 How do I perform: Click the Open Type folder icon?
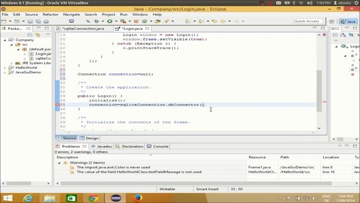coord(157,21)
